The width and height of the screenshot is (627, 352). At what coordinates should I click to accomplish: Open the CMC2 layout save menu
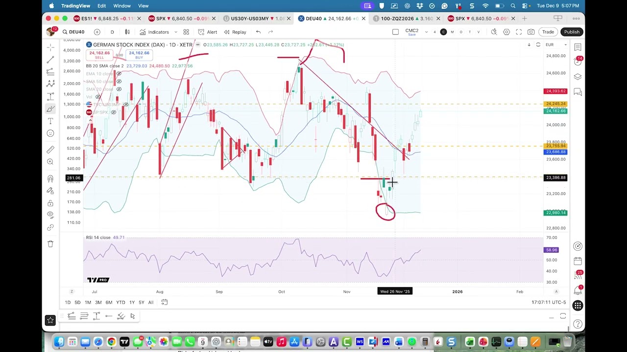coord(411,32)
